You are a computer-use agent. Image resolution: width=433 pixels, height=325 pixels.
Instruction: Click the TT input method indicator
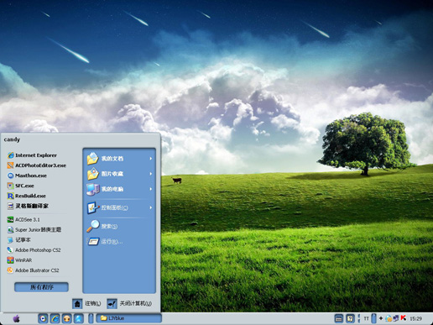pos(366,318)
